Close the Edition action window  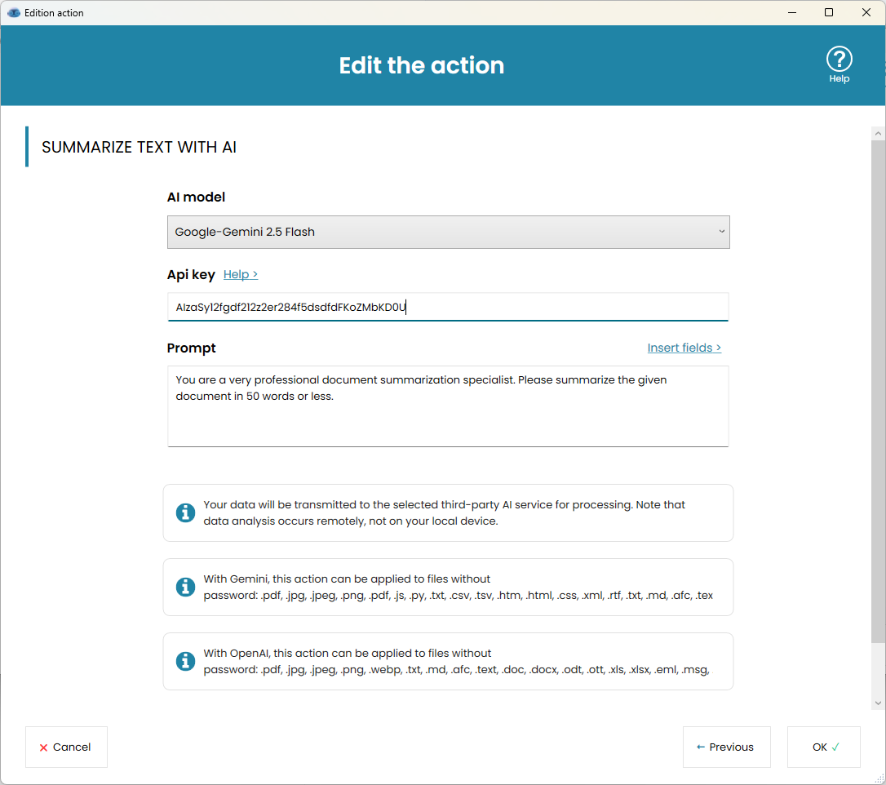point(866,12)
